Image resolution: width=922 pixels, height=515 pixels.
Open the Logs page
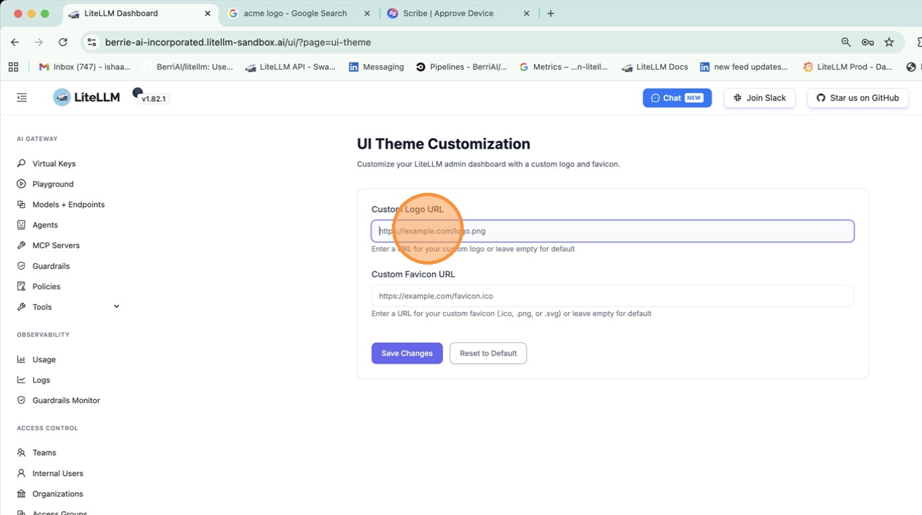pyautogui.click(x=42, y=380)
